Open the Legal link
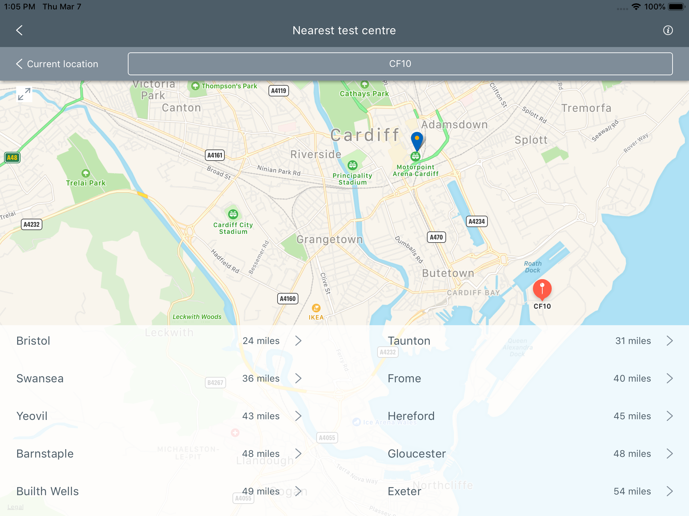The width and height of the screenshot is (689, 516). point(15,507)
